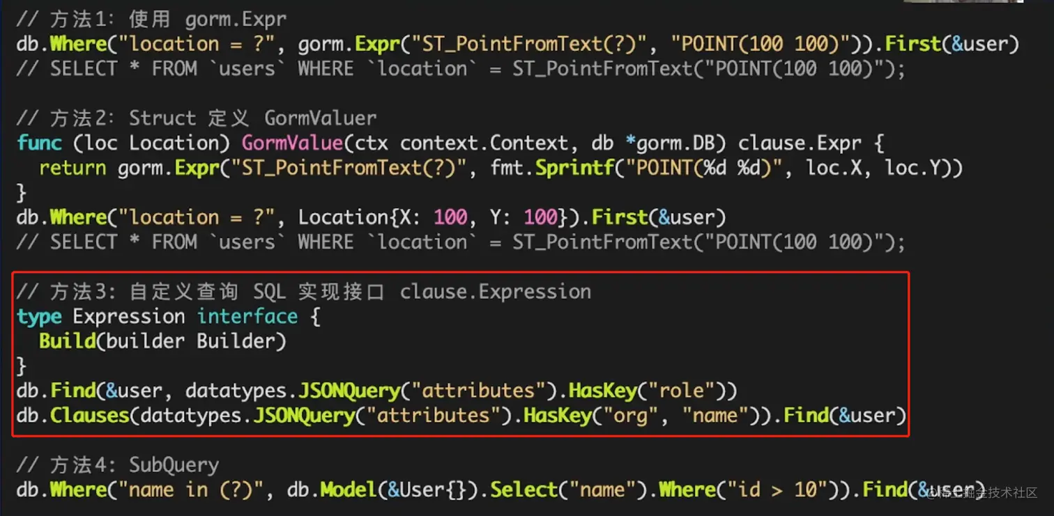Click the 'func' keyword
Screen dimensions: 1054x516
pos(39,143)
